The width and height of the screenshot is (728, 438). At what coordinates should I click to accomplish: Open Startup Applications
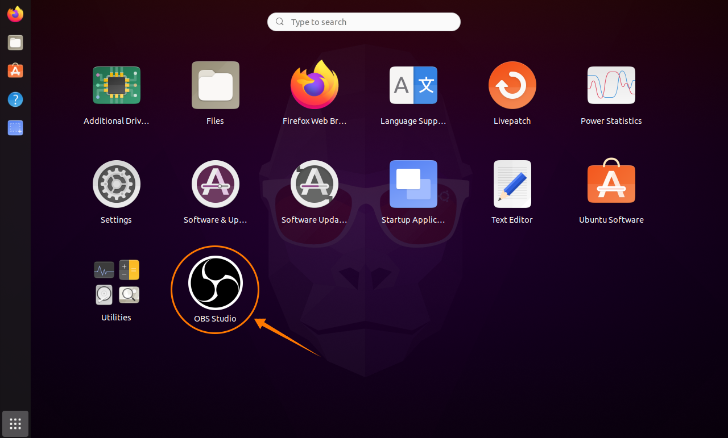coord(413,184)
